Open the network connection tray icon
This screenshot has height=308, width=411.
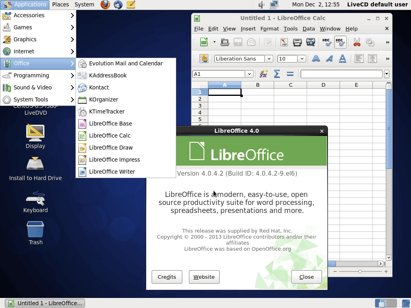274,4
